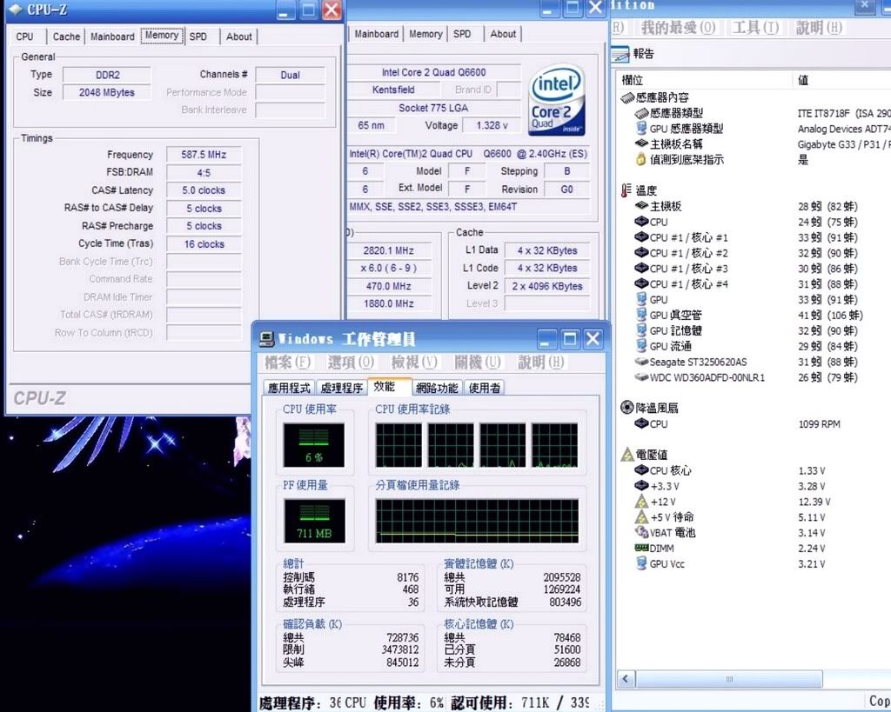
Task: Click icon for GPU 記憶體 temperature
Action: (641, 329)
